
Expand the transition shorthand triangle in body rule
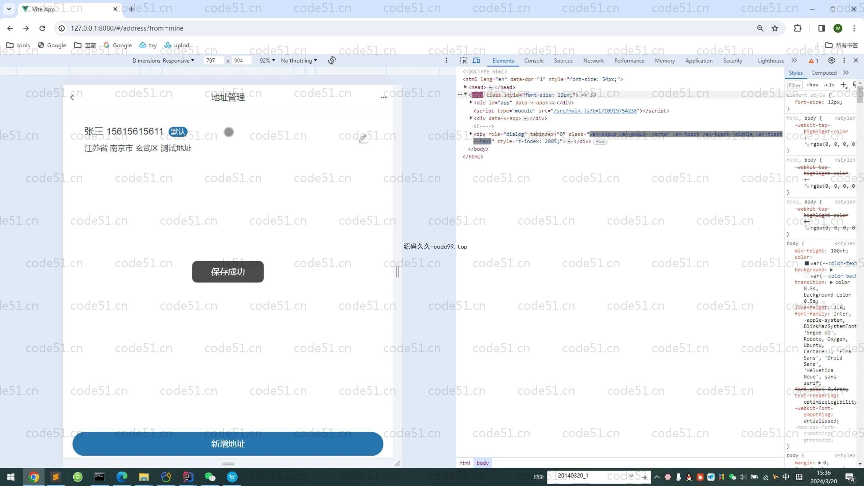point(831,282)
